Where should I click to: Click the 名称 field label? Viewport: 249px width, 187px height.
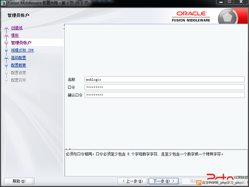click(72, 79)
